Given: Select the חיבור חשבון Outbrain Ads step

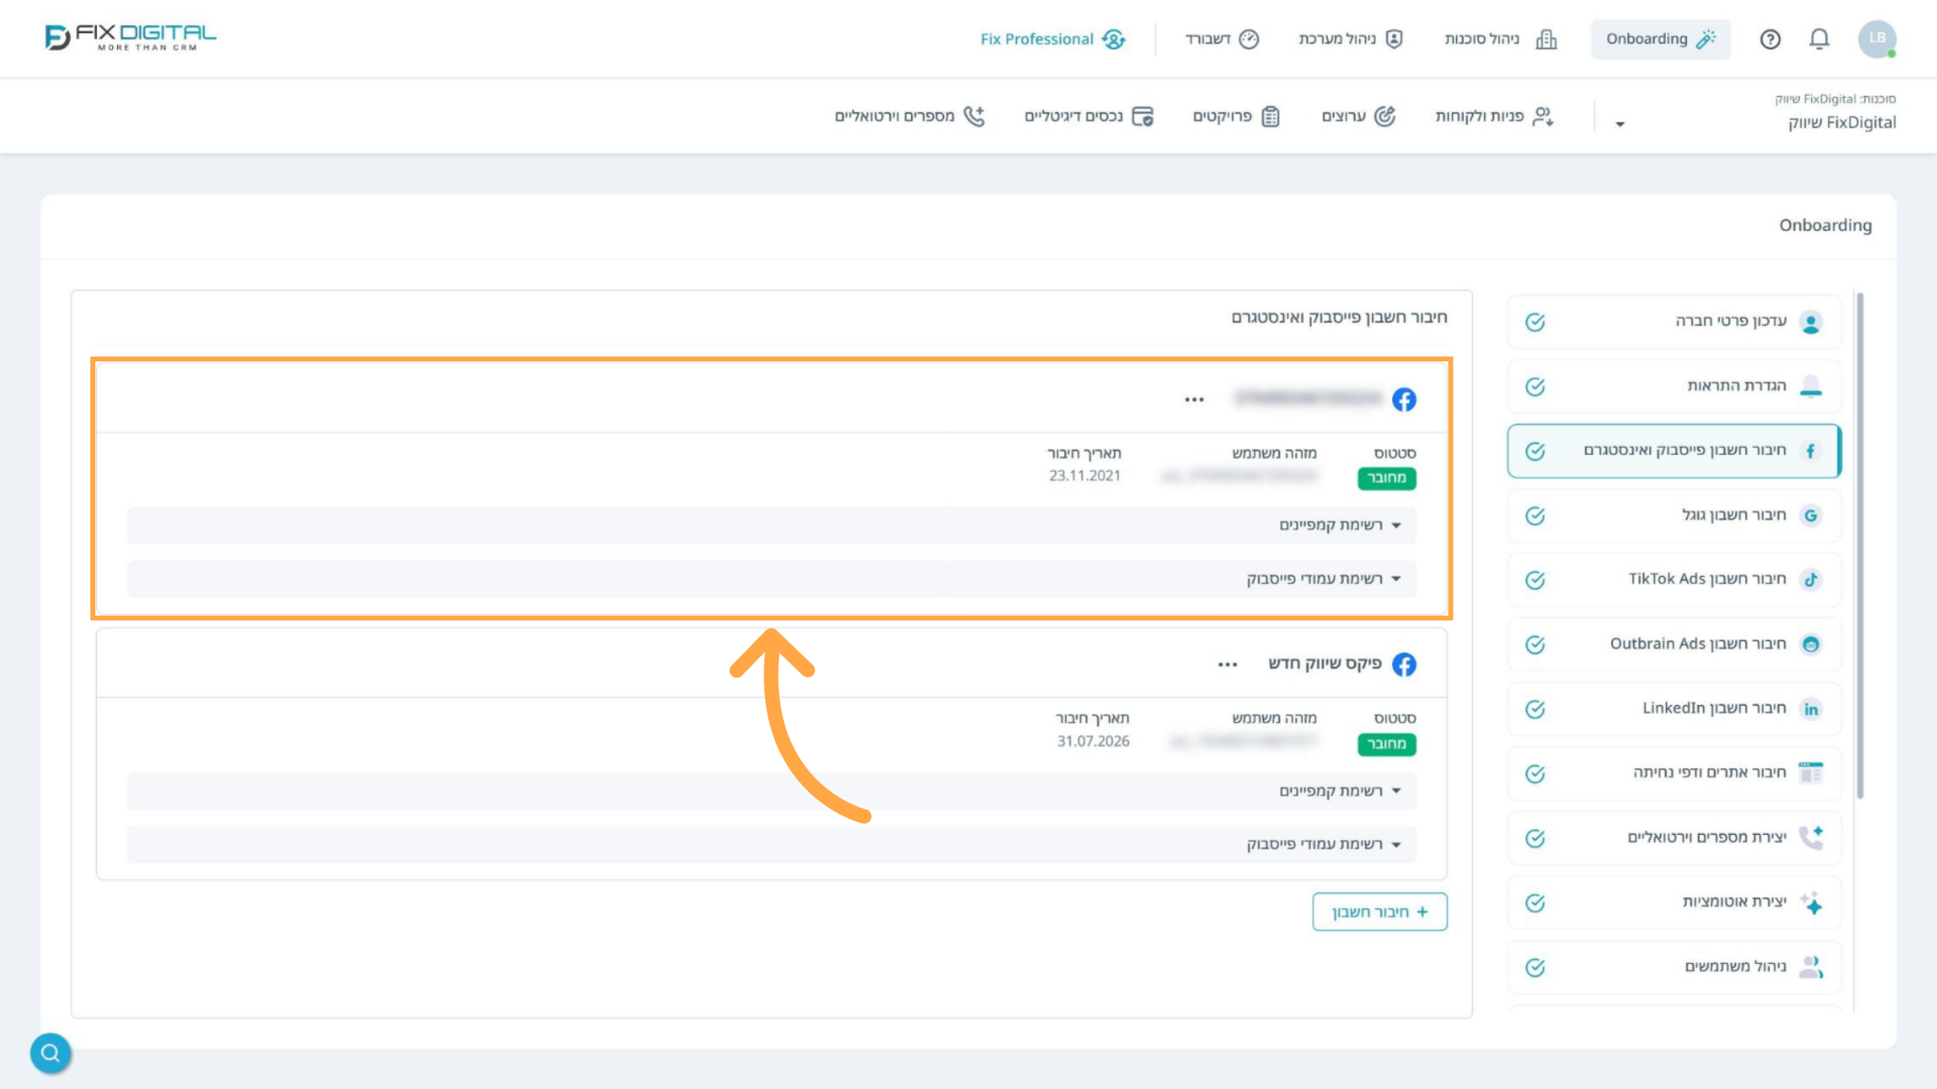Looking at the screenshot, I should (1674, 645).
